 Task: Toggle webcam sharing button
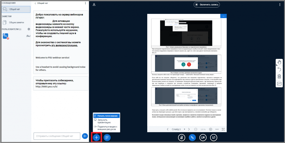pyautogui.click(x=203, y=137)
